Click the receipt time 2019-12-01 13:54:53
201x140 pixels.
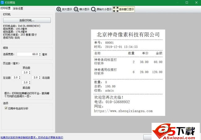click(121, 47)
